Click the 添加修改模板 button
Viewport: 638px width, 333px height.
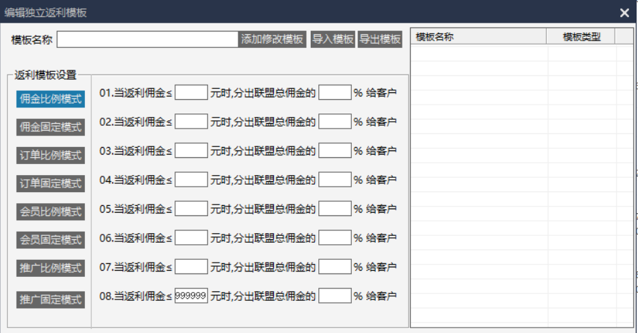coord(272,39)
